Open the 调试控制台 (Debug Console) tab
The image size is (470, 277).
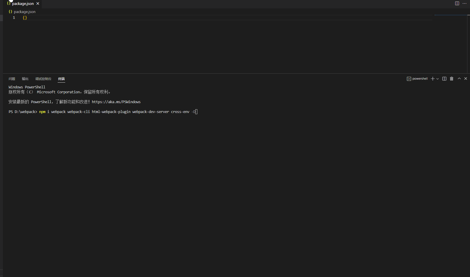(43, 79)
